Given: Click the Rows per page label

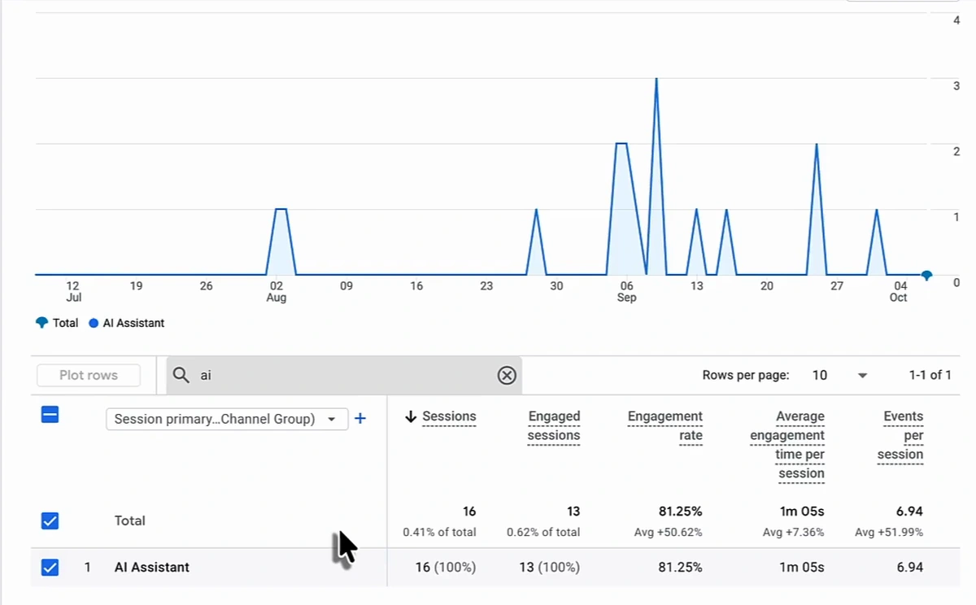Looking at the screenshot, I should click(x=746, y=375).
